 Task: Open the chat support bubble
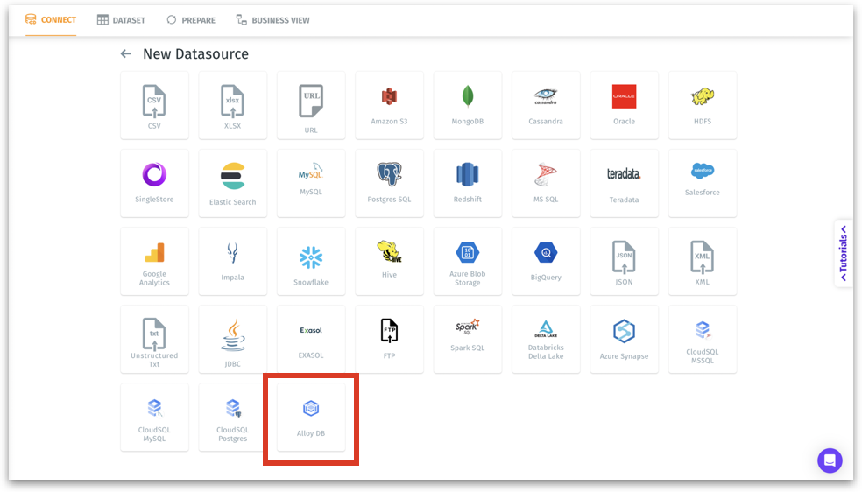[x=830, y=460]
